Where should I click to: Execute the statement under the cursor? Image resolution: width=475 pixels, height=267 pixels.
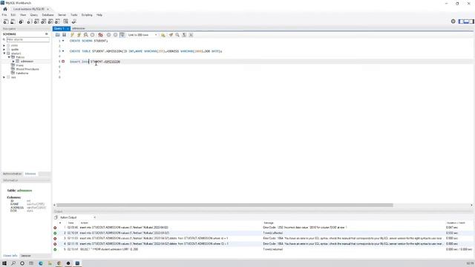pyautogui.click(x=79, y=35)
